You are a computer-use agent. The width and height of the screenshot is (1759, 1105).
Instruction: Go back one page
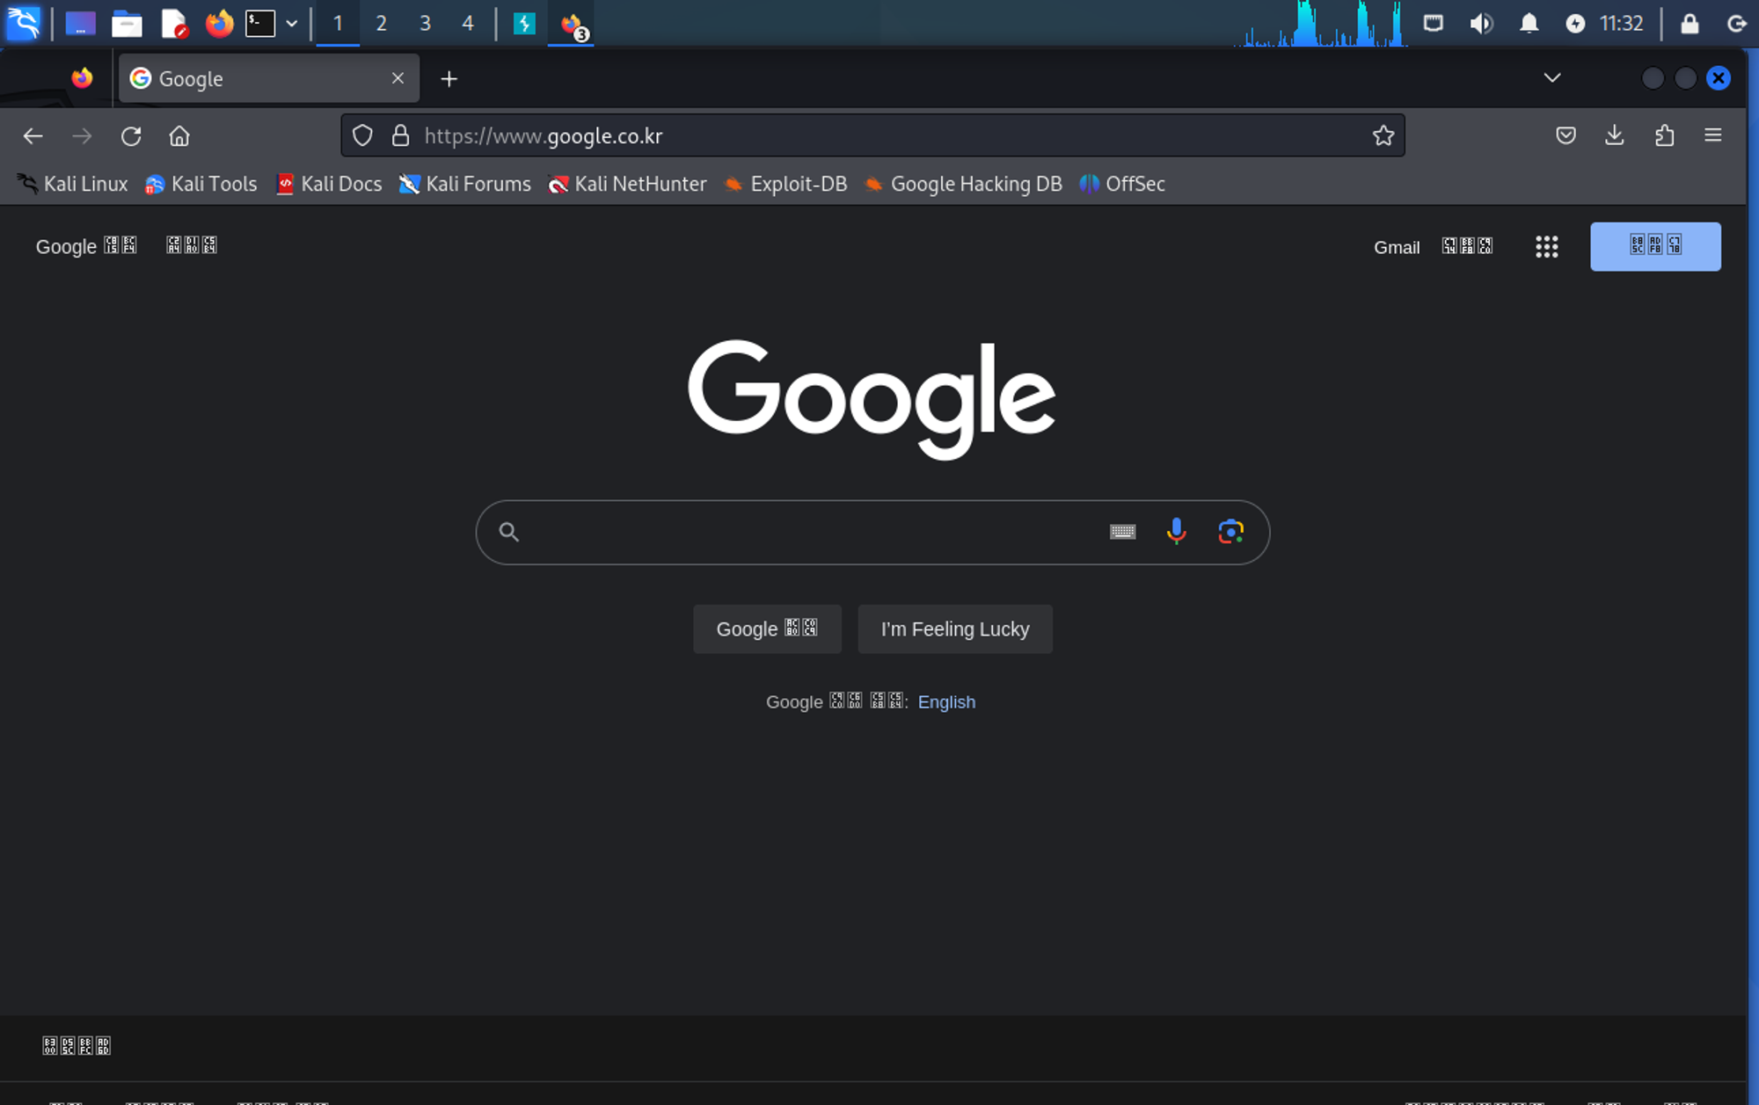33,136
